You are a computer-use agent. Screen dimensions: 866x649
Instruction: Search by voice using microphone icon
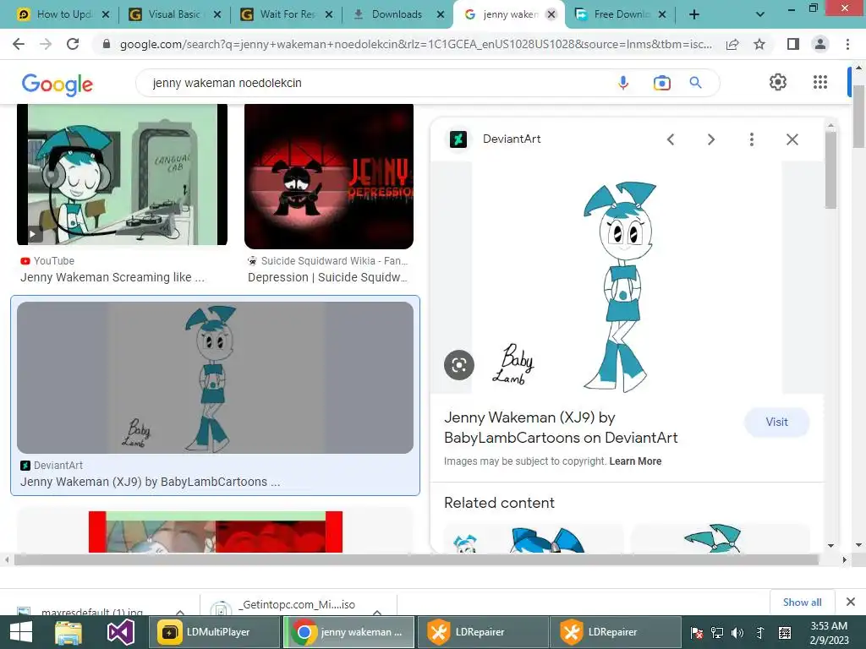[x=623, y=83]
